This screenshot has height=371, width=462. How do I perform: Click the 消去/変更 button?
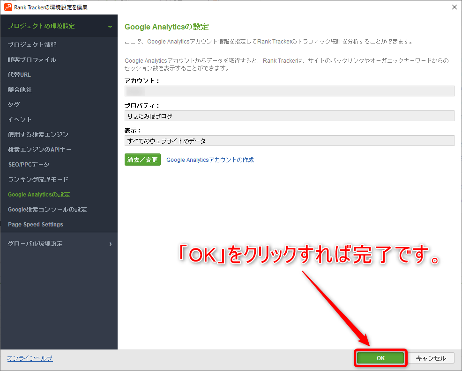142,160
